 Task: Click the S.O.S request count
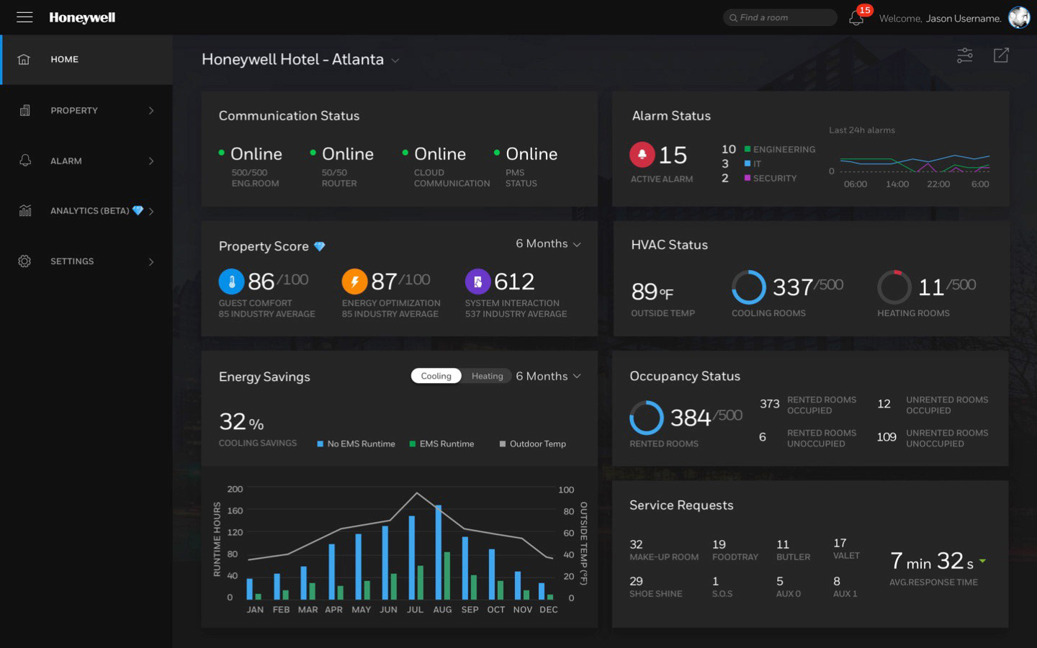715,581
